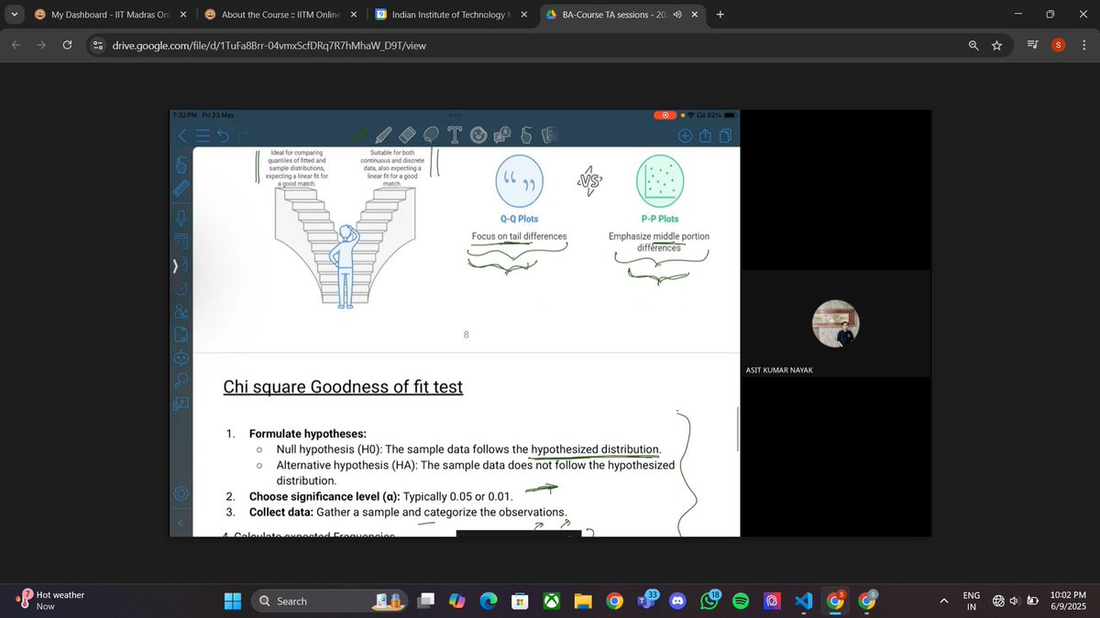Expand the recorded sidebar with the right chevron
Image resolution: width=1100 pixels, height=618 pixels.
(x=175, y=267)
